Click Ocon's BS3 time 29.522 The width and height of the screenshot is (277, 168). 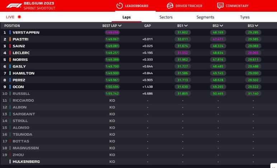(x=253, y=87)
